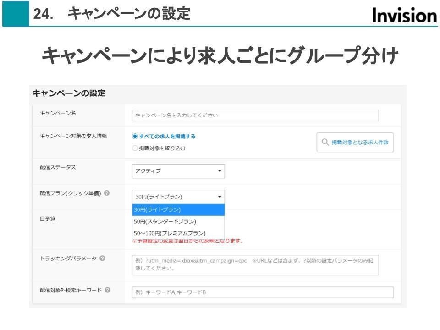Click the Invision logo text

(404, 15)
